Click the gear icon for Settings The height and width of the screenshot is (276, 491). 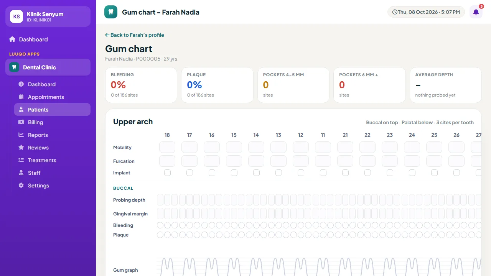pos(21,186)
